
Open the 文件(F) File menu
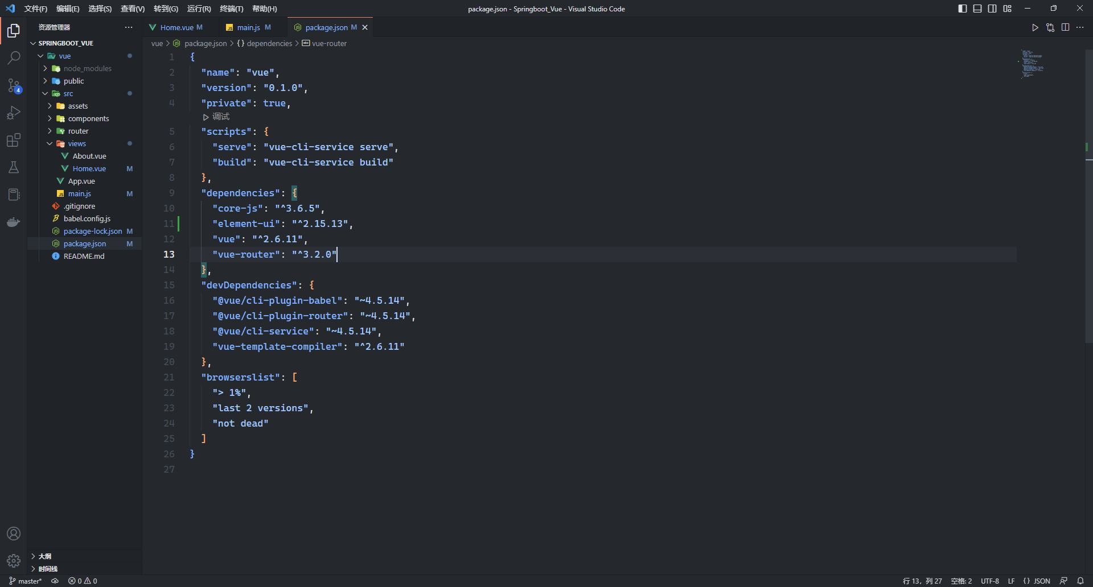(36, 9)
